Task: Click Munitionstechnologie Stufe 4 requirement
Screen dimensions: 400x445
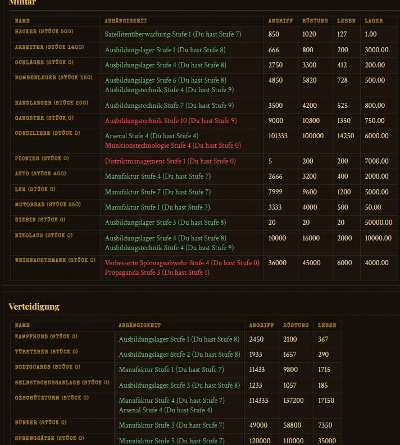Action: [x=172, y=146]
